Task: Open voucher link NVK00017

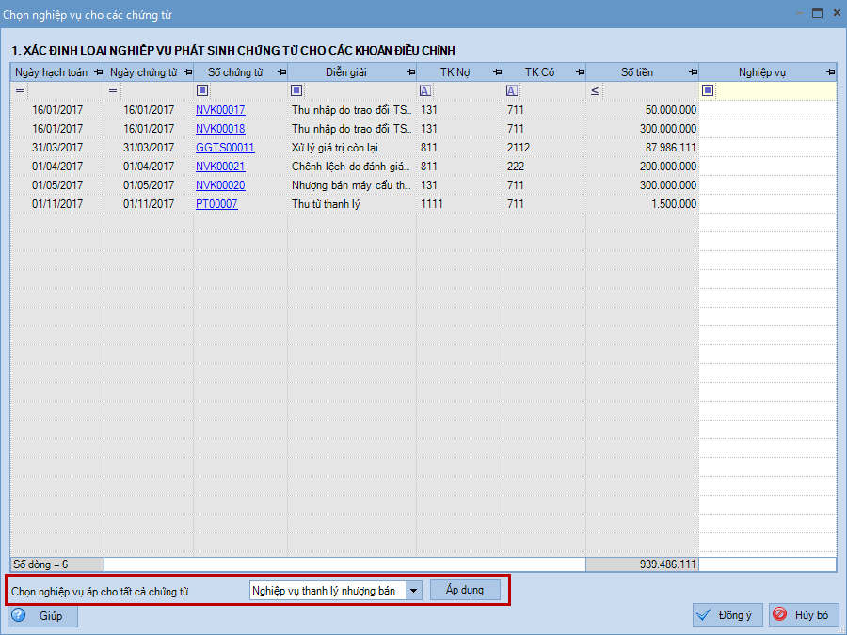Action: point(220,110)
